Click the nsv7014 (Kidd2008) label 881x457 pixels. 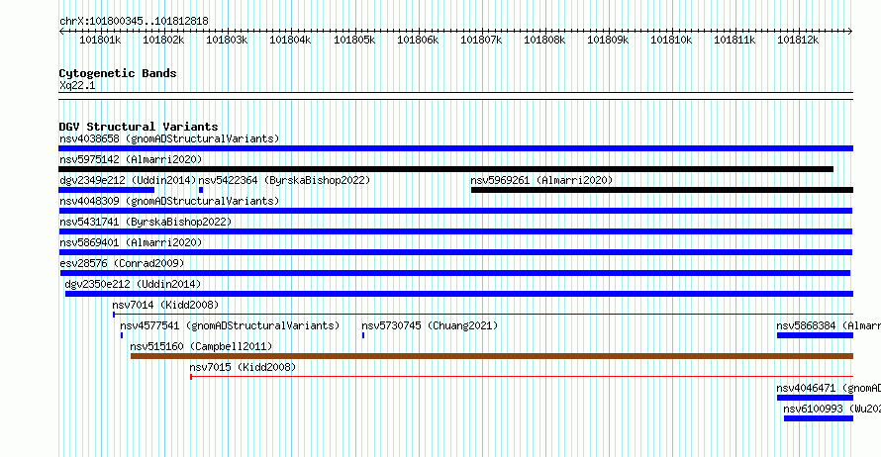click(x=165, y=305)
